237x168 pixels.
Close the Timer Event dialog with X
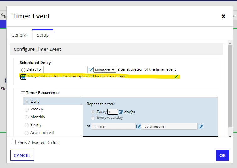coord(223,16)
